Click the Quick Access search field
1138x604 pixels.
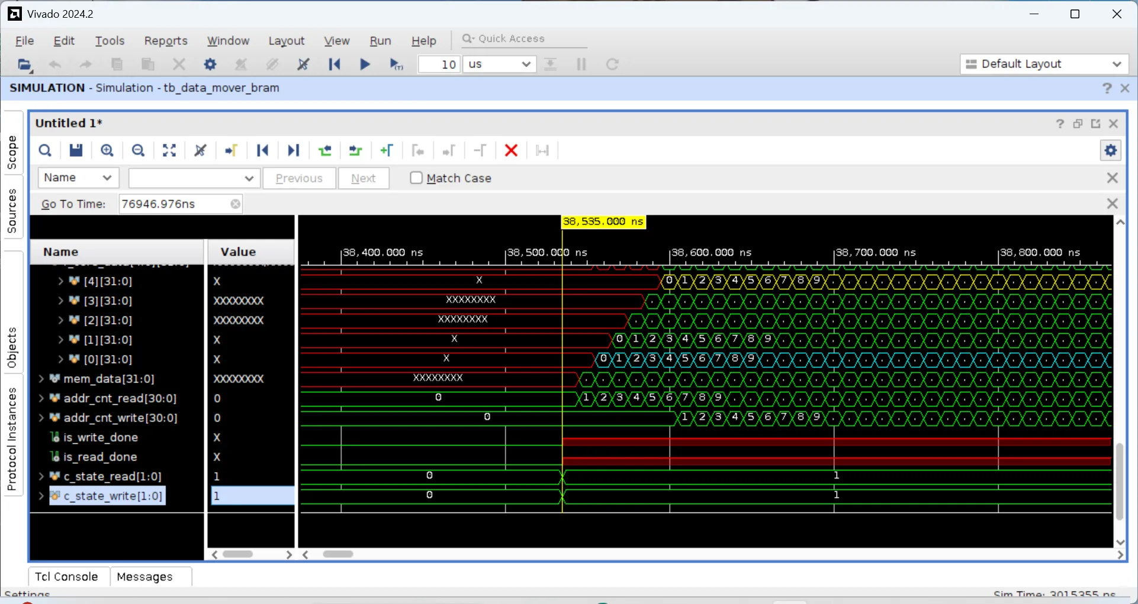tap(524, 38)
